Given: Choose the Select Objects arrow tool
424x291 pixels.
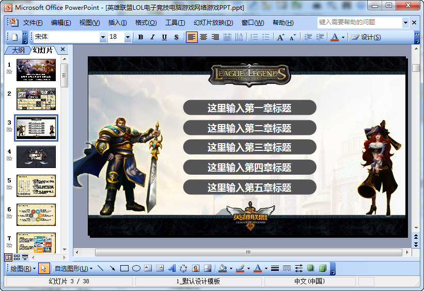Looking at the screenshot, I should tap(43, 269).
